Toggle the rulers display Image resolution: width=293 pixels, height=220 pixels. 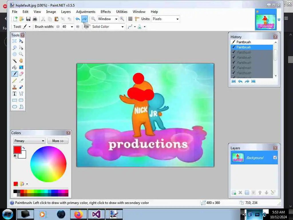pos(137,19)
